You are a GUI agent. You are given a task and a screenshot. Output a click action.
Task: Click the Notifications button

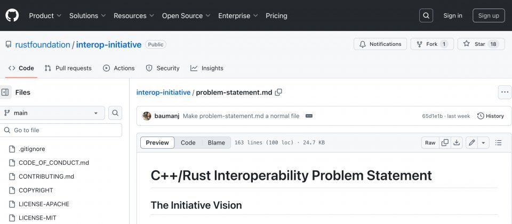(380, 44)
